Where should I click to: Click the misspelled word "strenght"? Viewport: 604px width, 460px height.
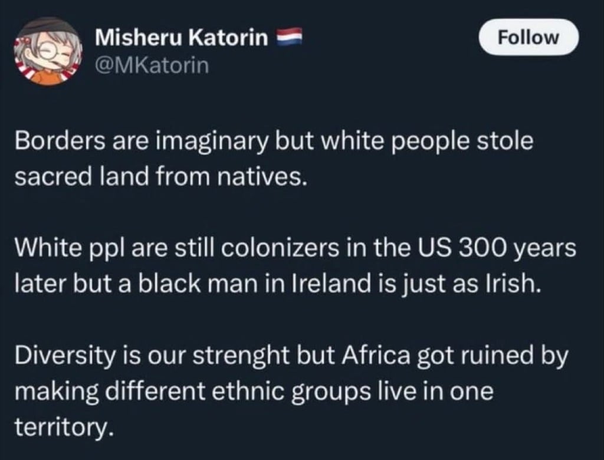258,357
